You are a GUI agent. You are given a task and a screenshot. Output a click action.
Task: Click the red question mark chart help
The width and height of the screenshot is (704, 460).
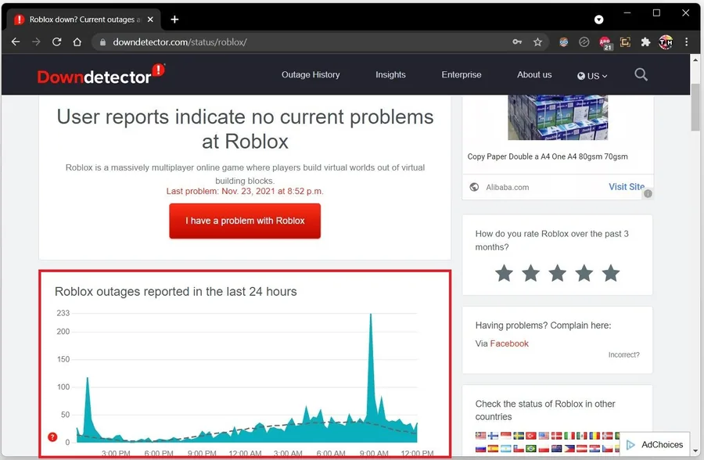(x=52, y=437)
